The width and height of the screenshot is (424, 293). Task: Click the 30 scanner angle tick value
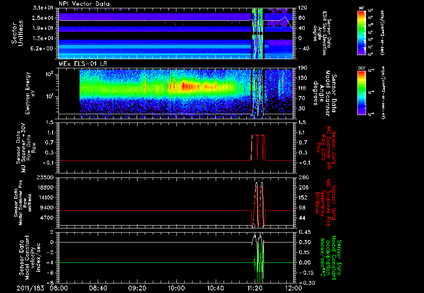(301, 108)
